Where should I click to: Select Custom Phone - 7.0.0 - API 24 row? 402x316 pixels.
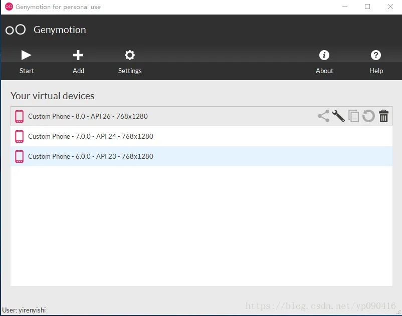(202, 136)
